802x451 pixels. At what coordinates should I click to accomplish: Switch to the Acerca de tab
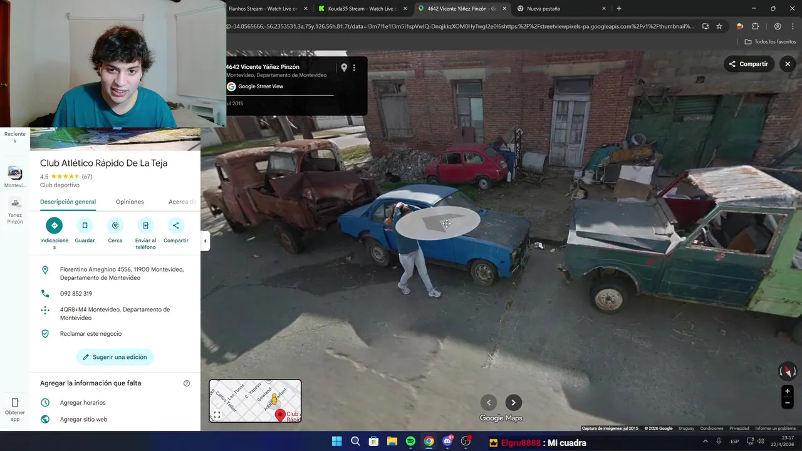pyautogui.click(x=182, y=202)
